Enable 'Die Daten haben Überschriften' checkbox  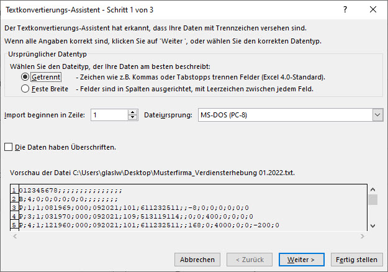point(9,147)
